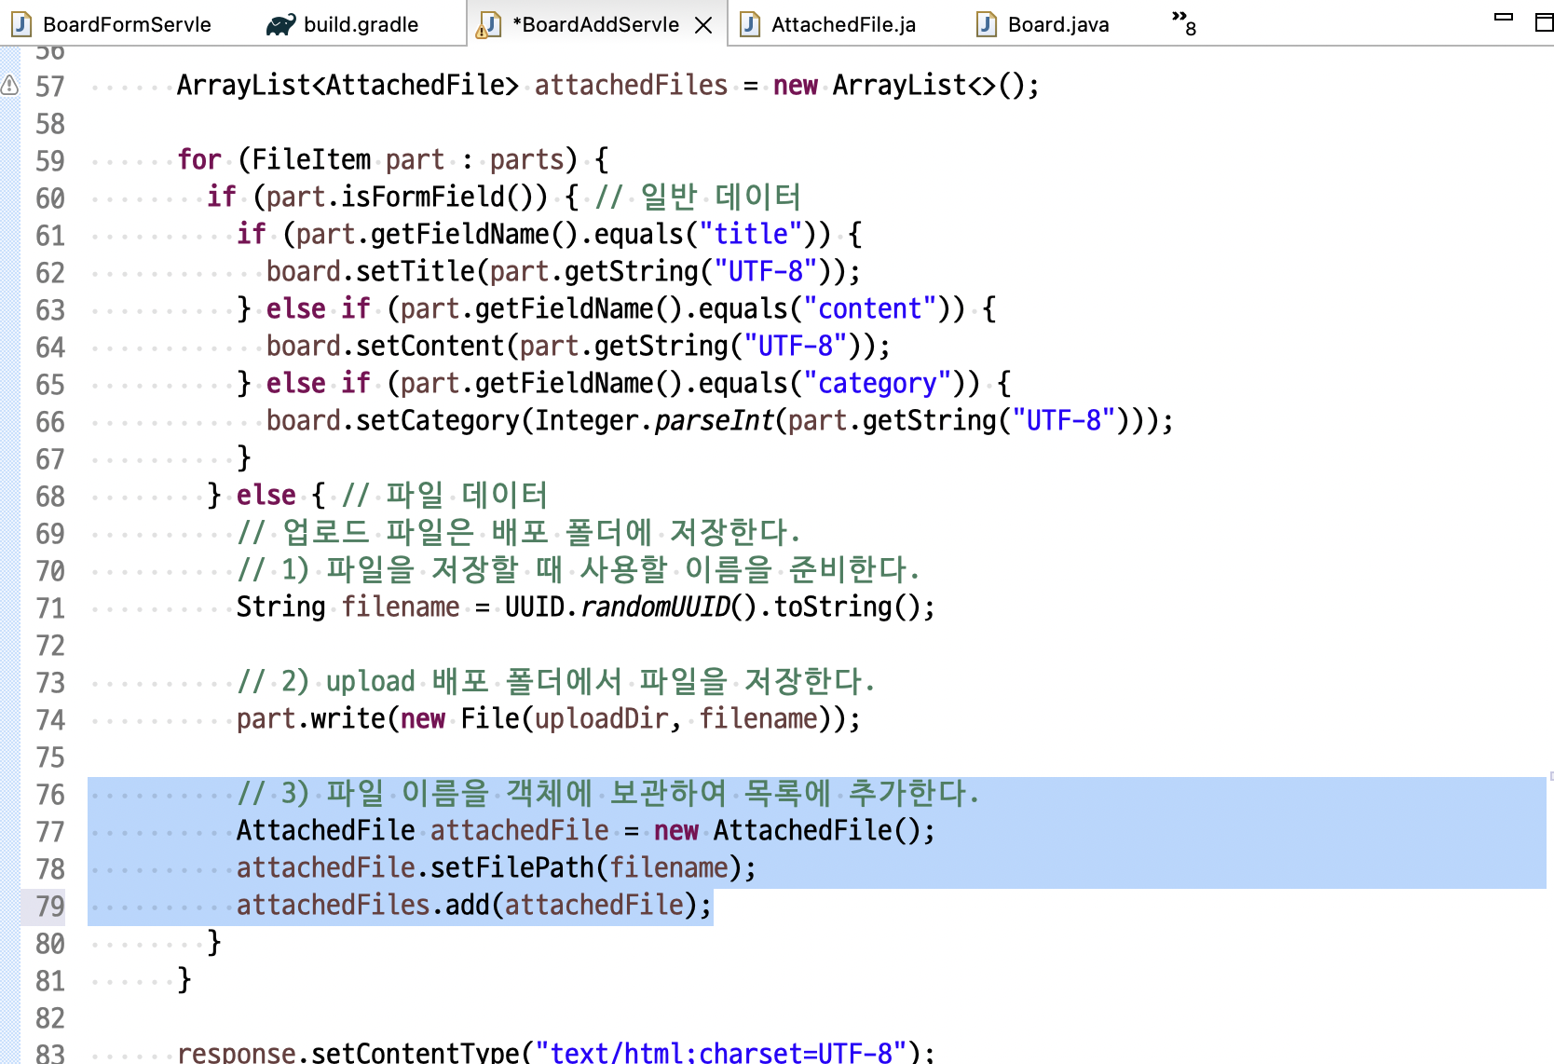Click the Java file icon on BoardFormServle tab
The image size is (1554, 1064).
(21, 24)
